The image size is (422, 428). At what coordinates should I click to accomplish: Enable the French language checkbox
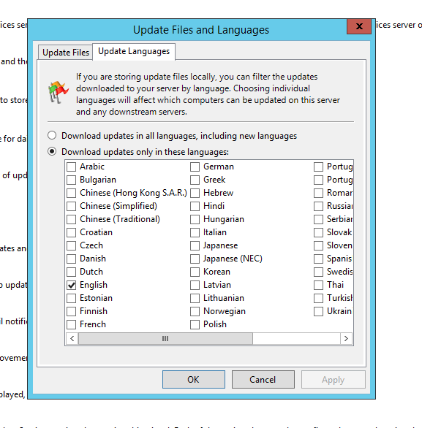click(72, 324)
